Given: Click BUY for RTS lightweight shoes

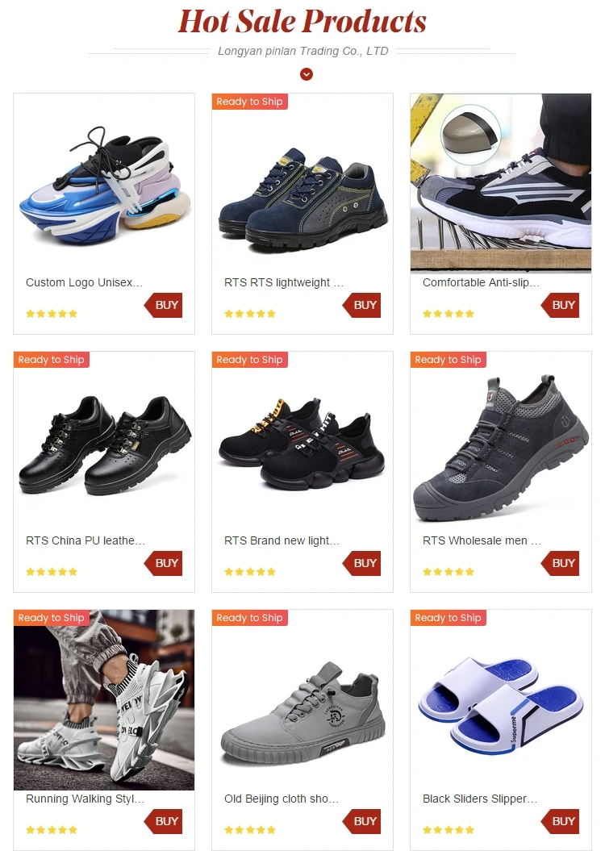Looking at the screenshot, I should (x=362, y=305).
